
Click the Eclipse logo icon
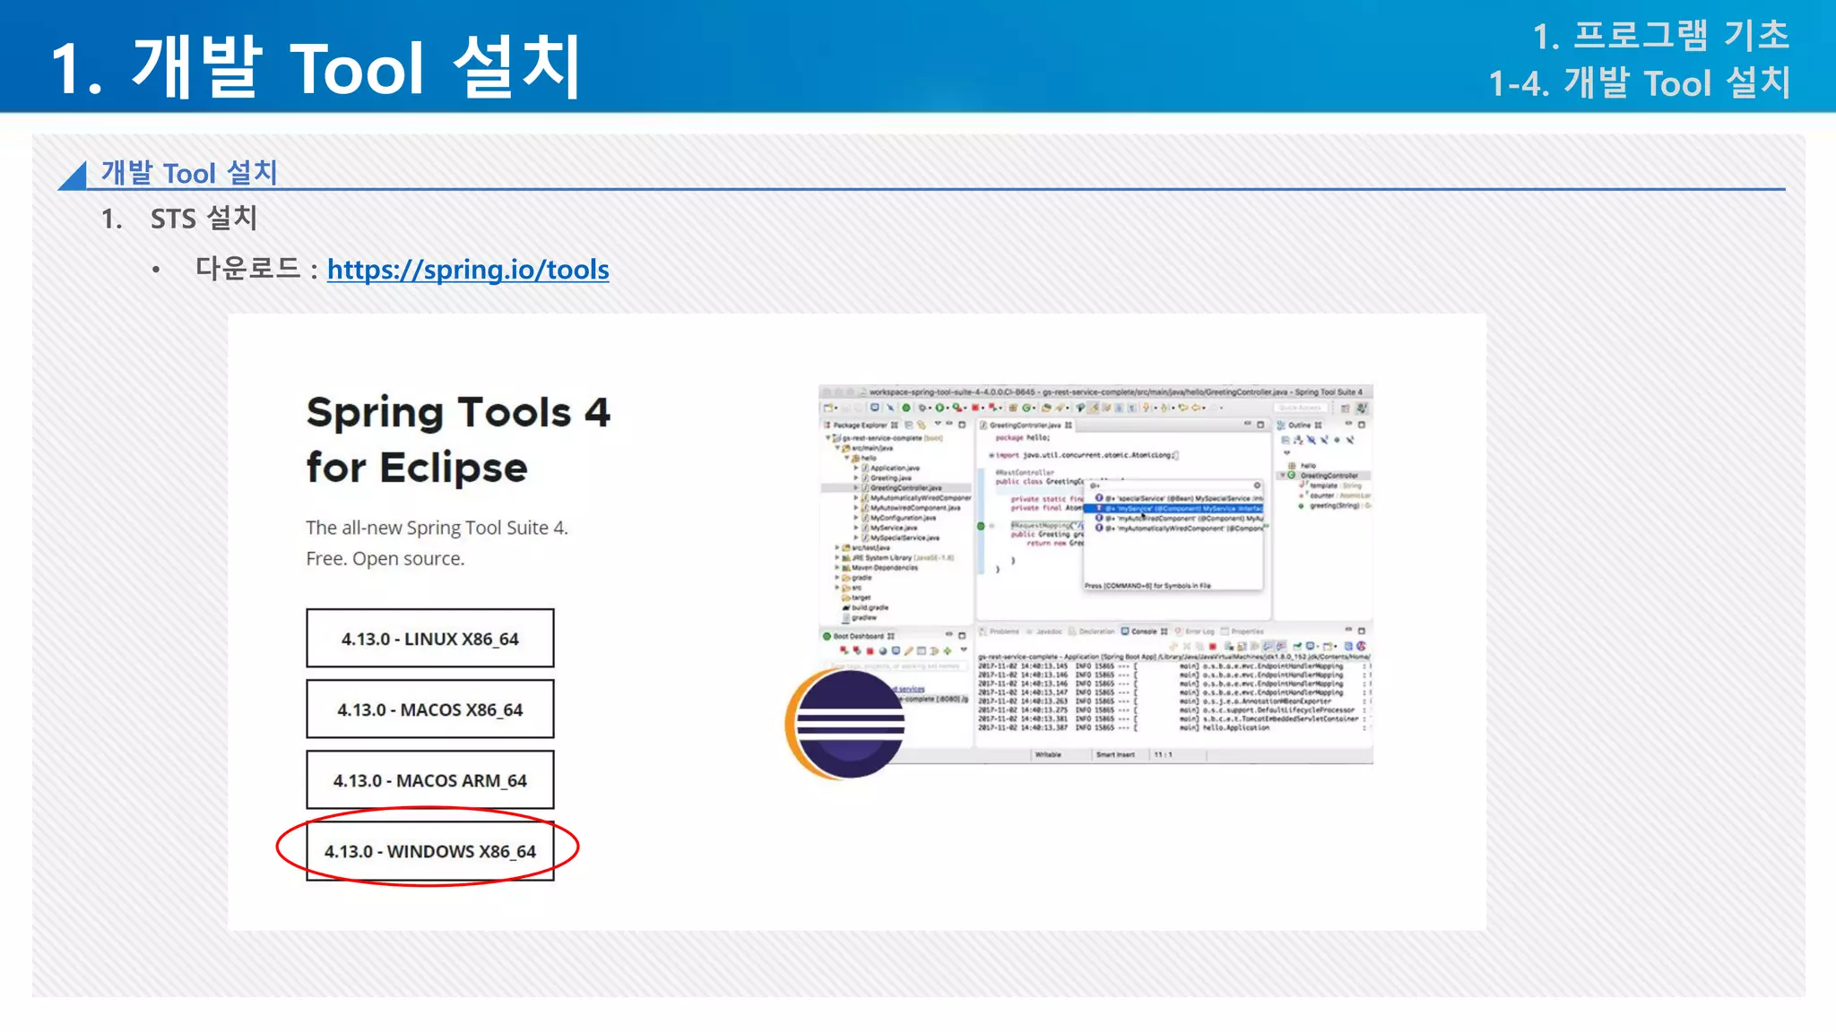click(x=845, y=724)
